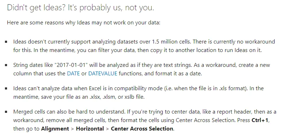
Task: Open the DATEVALUE function link
Action: click(102, 74)
